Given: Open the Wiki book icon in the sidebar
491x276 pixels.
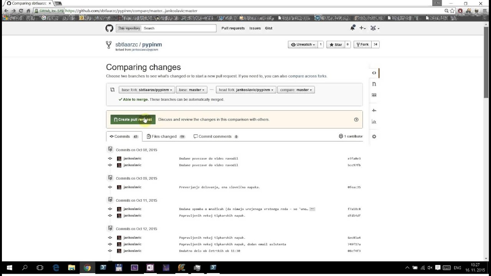Looking at the screenshot, I should tap(374, 95).
